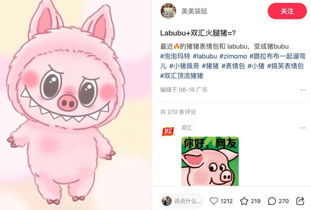This screenshot has width=311, height=210.
Task: Open the 美美袋鼠 username
Action: (x=194, y=11)
